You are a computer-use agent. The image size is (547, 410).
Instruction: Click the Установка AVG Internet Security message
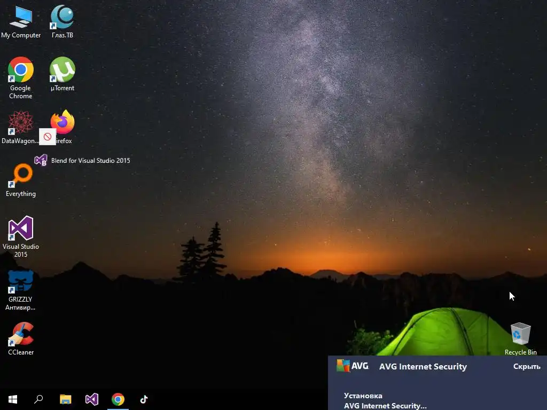point(385,400)
